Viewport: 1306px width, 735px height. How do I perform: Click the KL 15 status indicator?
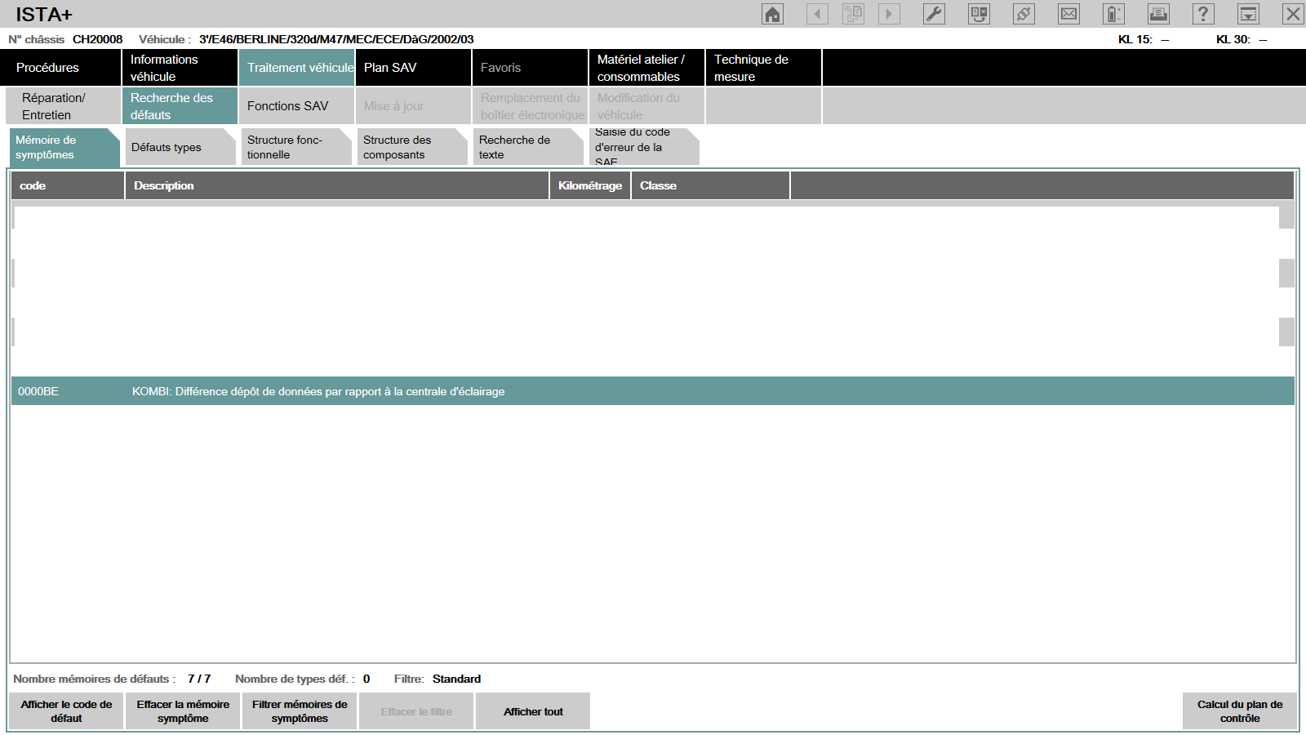click(1144, 39)
